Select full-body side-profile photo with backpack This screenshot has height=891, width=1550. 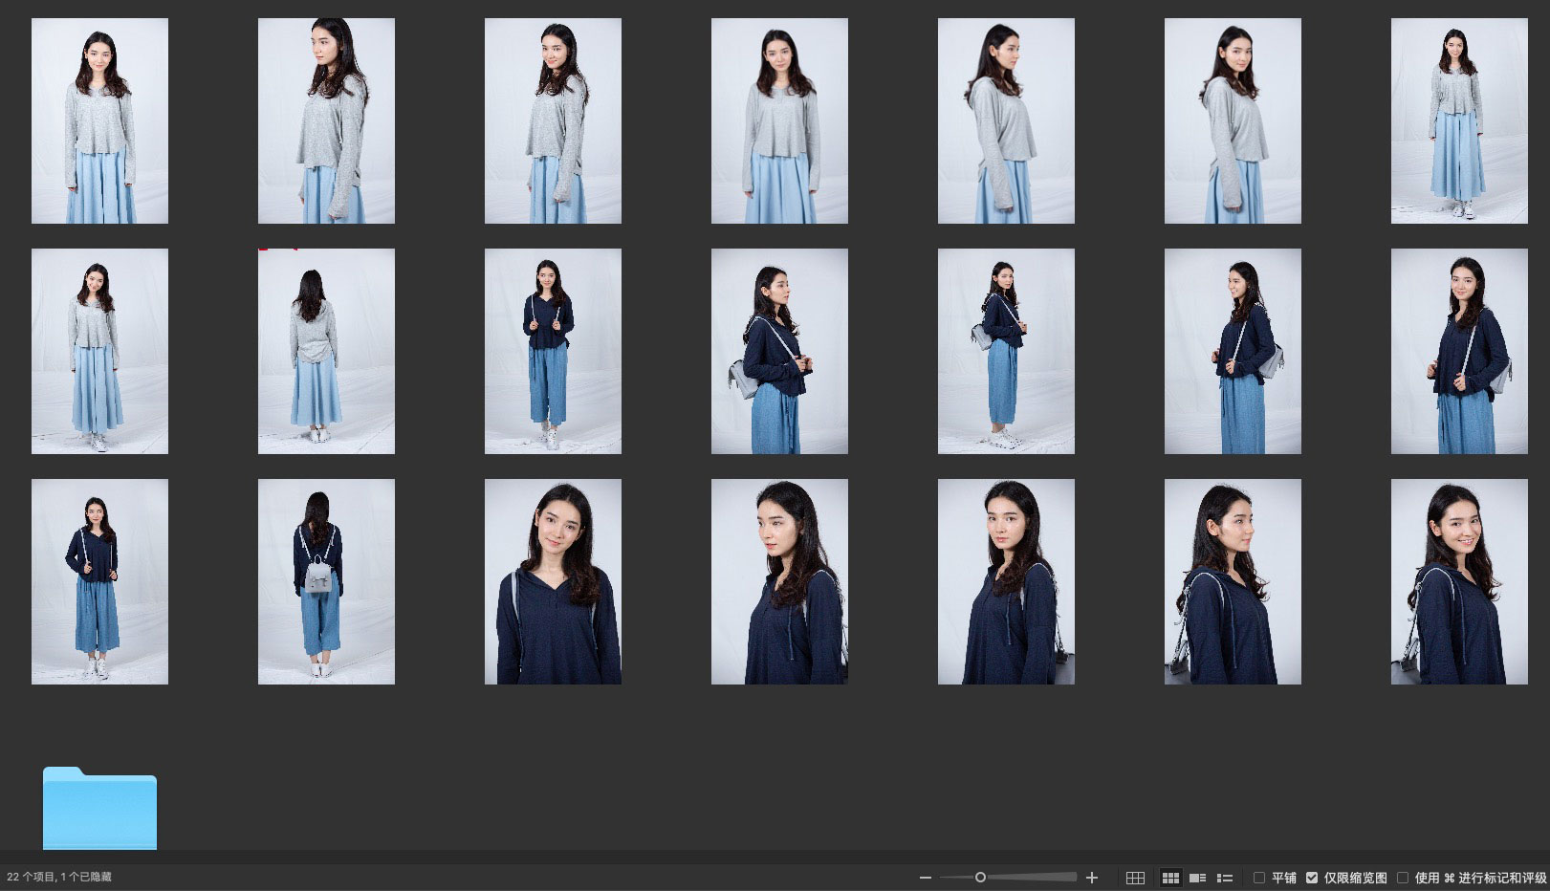[x=1006, y=351]
